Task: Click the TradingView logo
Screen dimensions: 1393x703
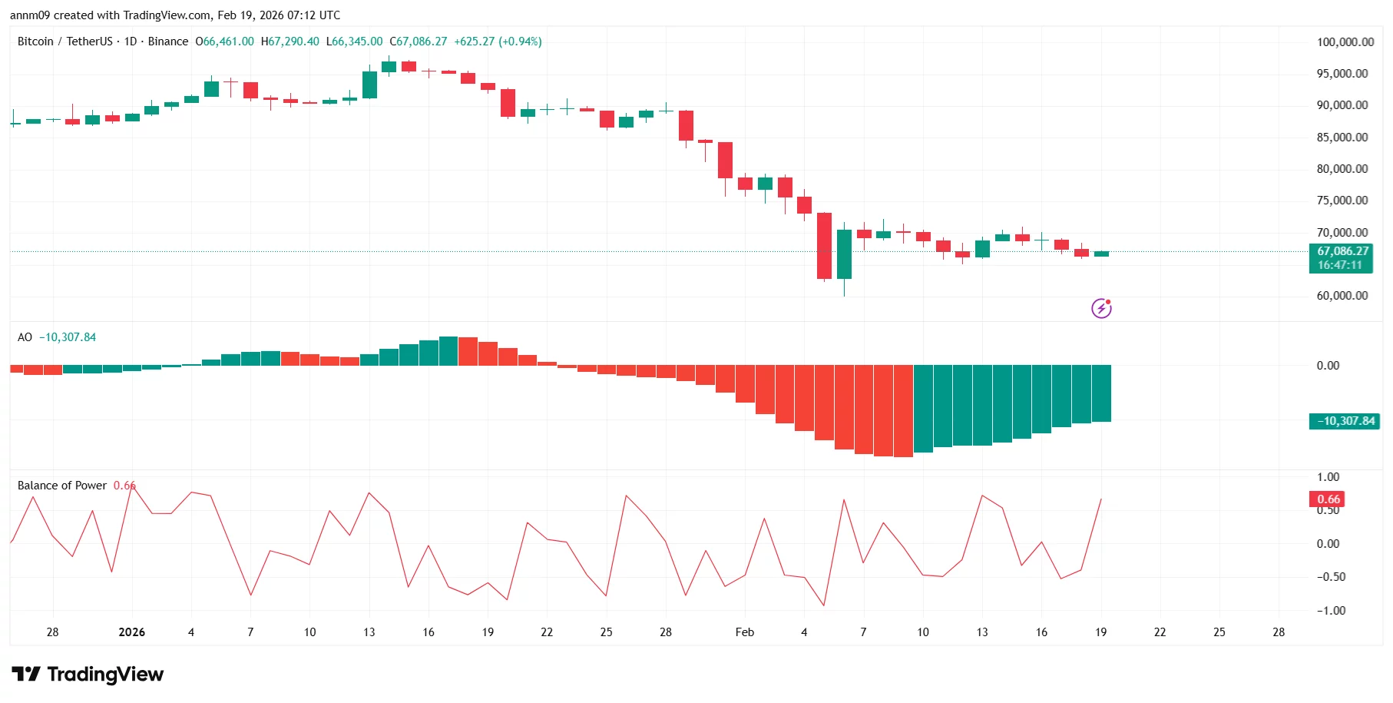Action: point(87,674)
